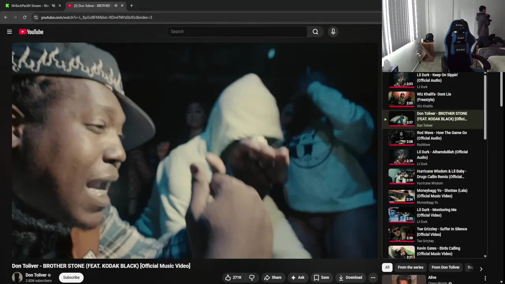Start voice search with the microphone icon

coord(333,32)
